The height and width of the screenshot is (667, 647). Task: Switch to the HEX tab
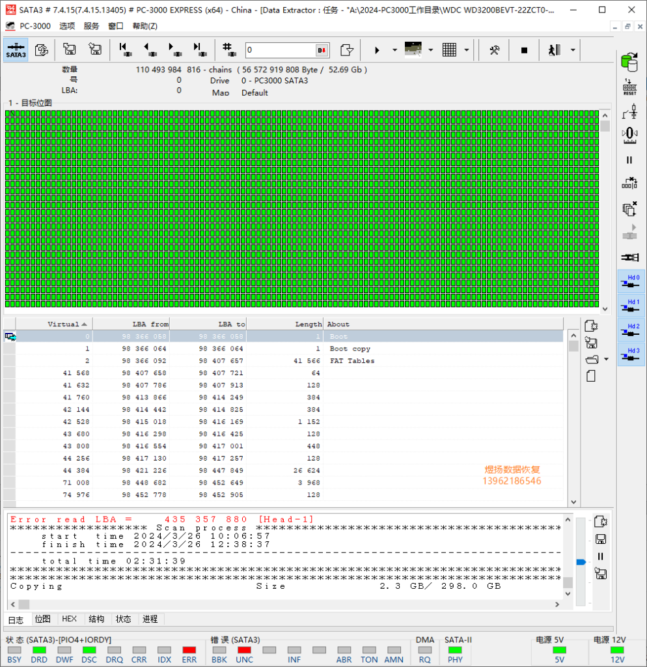69,619
